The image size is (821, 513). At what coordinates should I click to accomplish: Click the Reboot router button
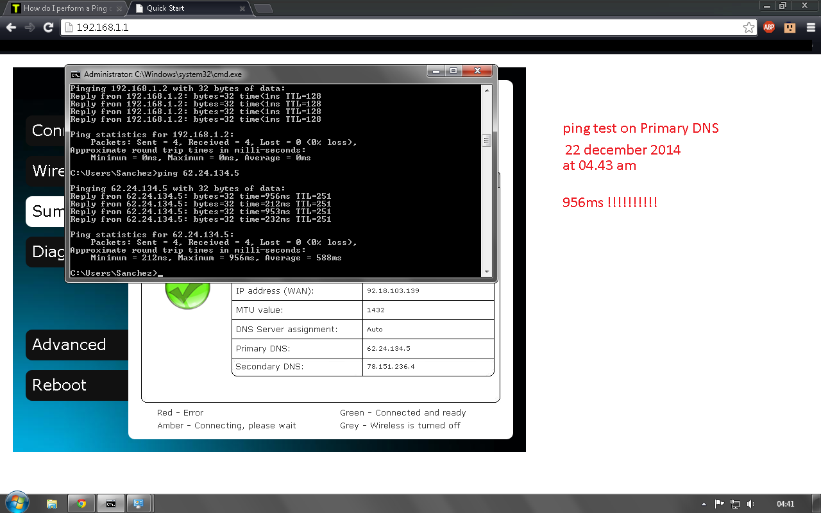[60, 385]
